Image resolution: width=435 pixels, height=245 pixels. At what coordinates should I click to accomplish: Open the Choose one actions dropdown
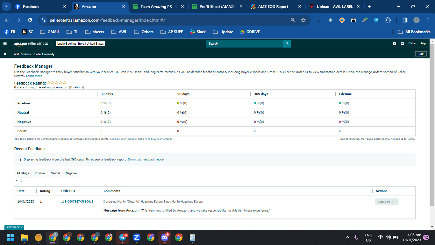(x=387, y=202)
